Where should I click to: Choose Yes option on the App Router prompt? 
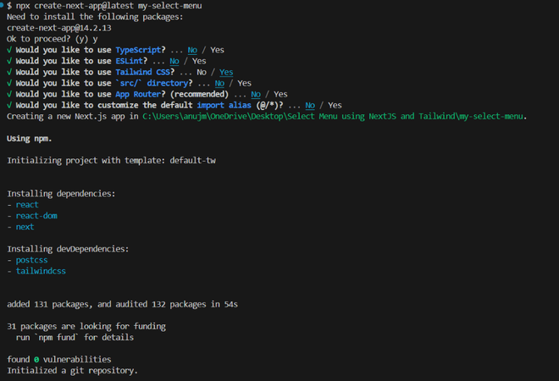click(281, 94)
